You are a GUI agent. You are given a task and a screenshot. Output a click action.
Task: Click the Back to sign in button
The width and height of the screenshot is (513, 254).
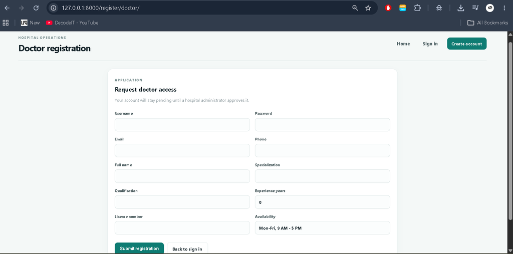click(187, 248)
